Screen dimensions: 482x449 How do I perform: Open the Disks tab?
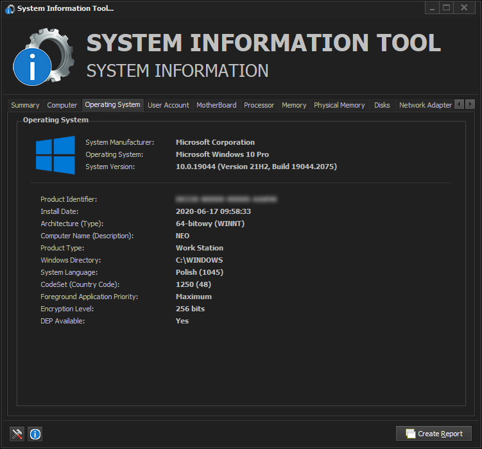coord(382,105)
